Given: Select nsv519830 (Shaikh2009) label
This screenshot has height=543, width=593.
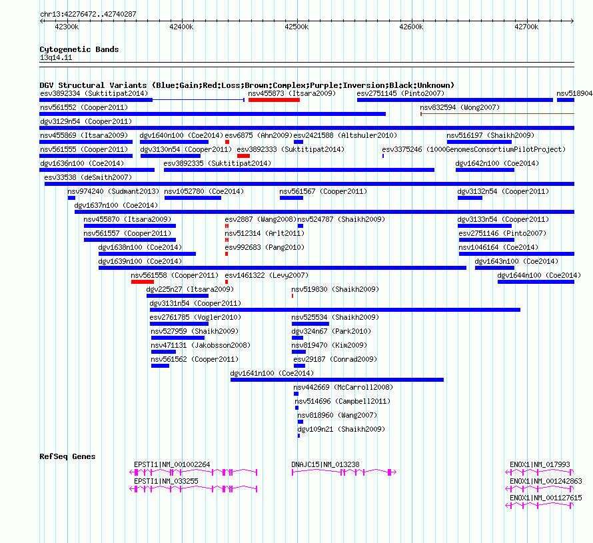Looking at the screenshot, I should 335,289.
